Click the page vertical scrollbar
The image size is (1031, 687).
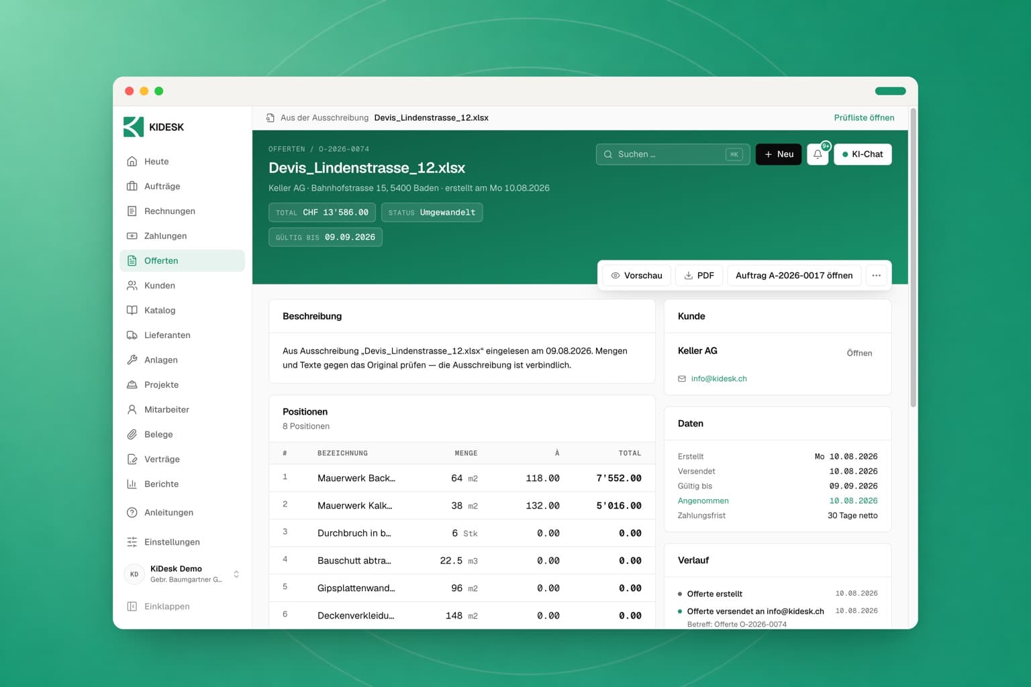[913, 258]
